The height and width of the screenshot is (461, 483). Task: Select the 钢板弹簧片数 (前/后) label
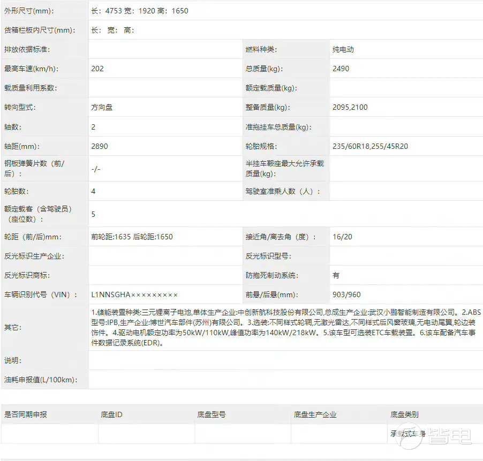[34, 169]
